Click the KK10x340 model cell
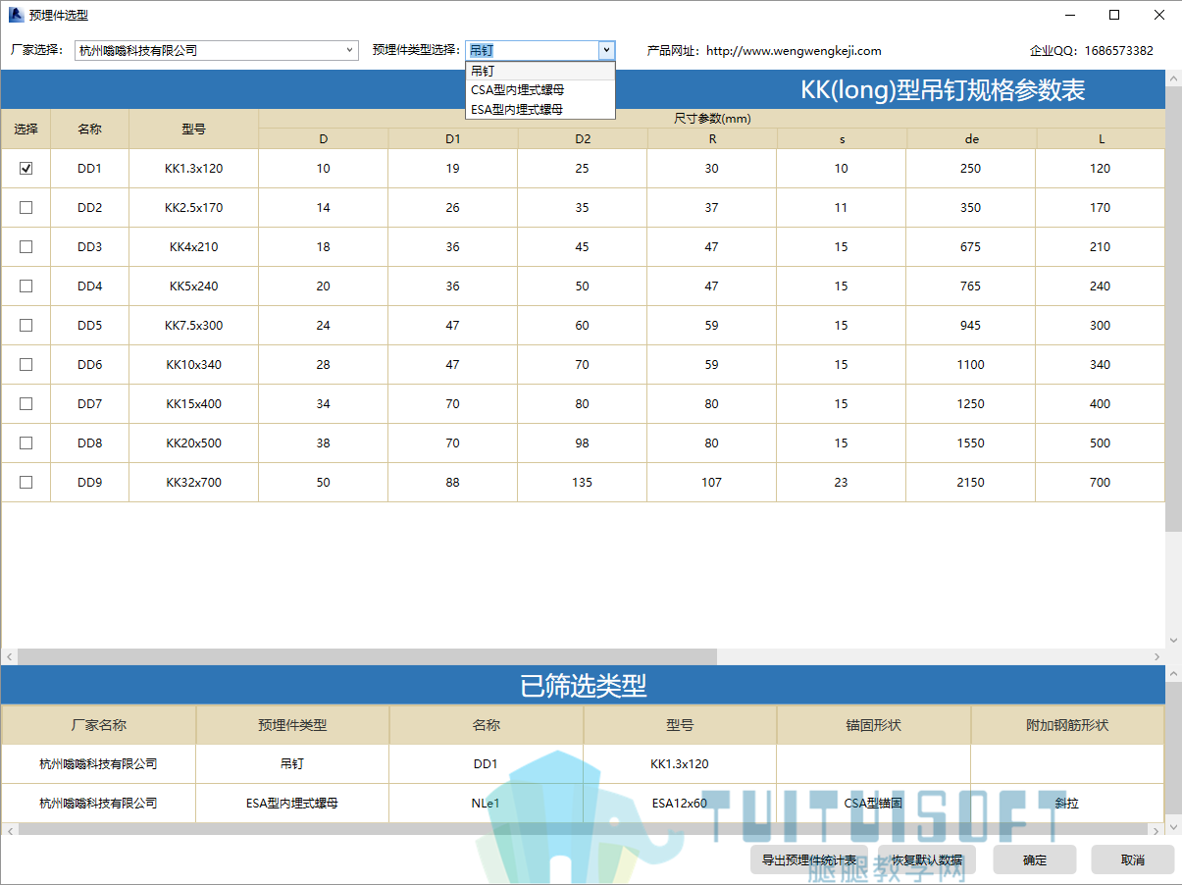Screen dimensions: 1182x885 pos(194,364)
